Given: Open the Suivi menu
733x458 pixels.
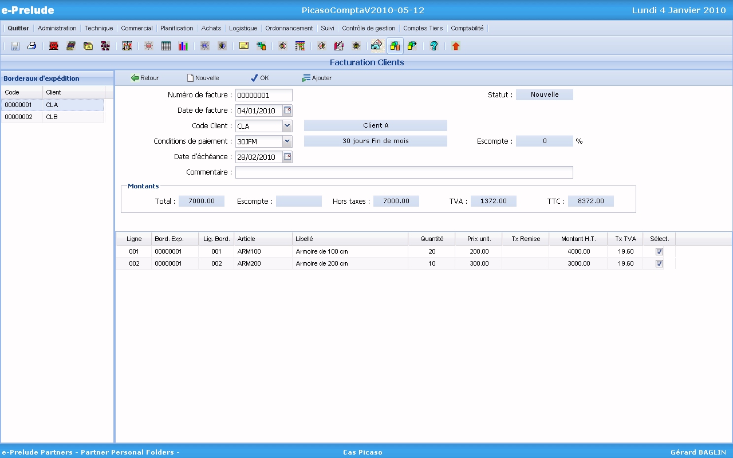Looking at the screenshot, I should pos(328,28).
